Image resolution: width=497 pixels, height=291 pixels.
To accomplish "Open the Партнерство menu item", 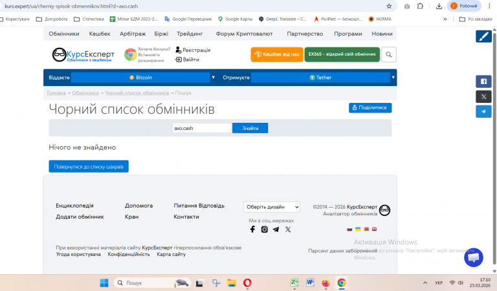I will (x=305, y=34).
